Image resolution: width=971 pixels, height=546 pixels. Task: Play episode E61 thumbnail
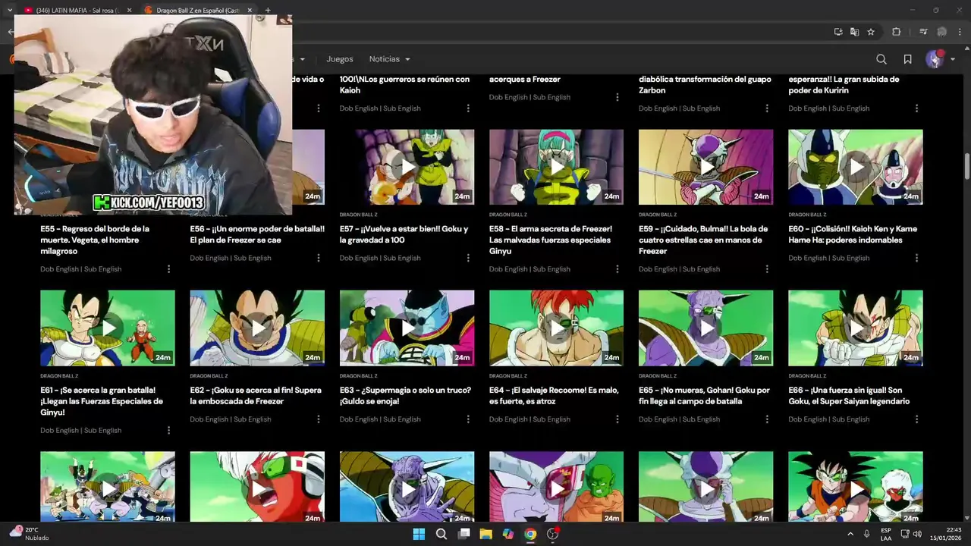pos(108,328)
